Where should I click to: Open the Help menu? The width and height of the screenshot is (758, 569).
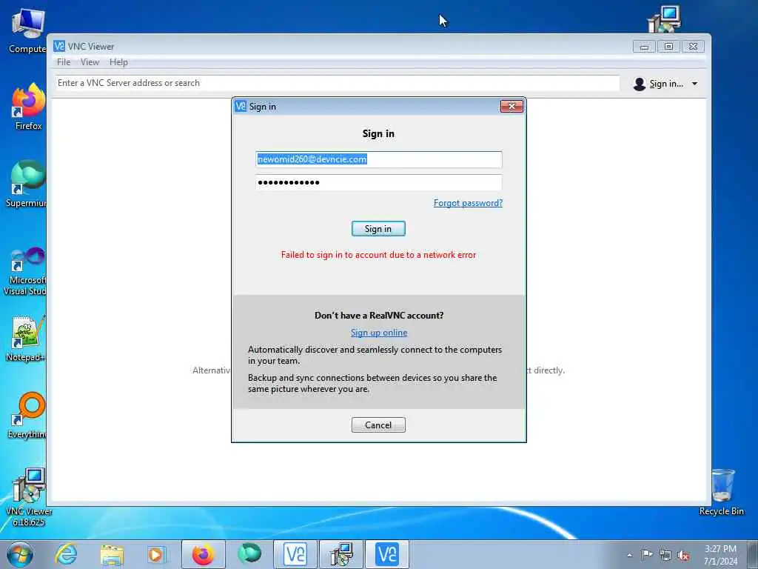(118, 62)
